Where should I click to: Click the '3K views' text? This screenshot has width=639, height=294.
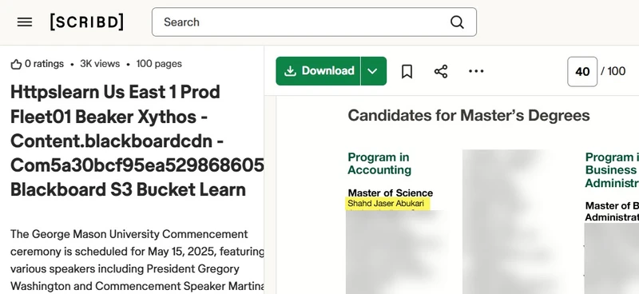tap(100, 64)
